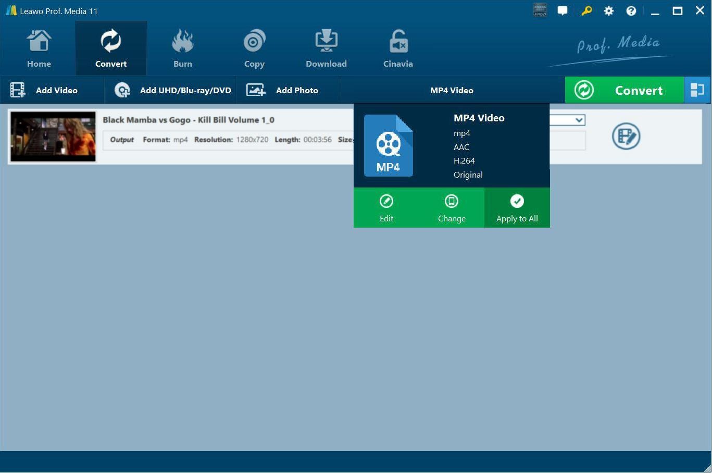Select the Convert tab
This screenshot has height=473, width=712.
pos(110,49)
